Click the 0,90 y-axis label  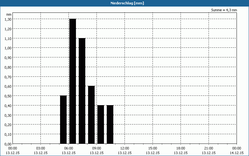[8, 58]
